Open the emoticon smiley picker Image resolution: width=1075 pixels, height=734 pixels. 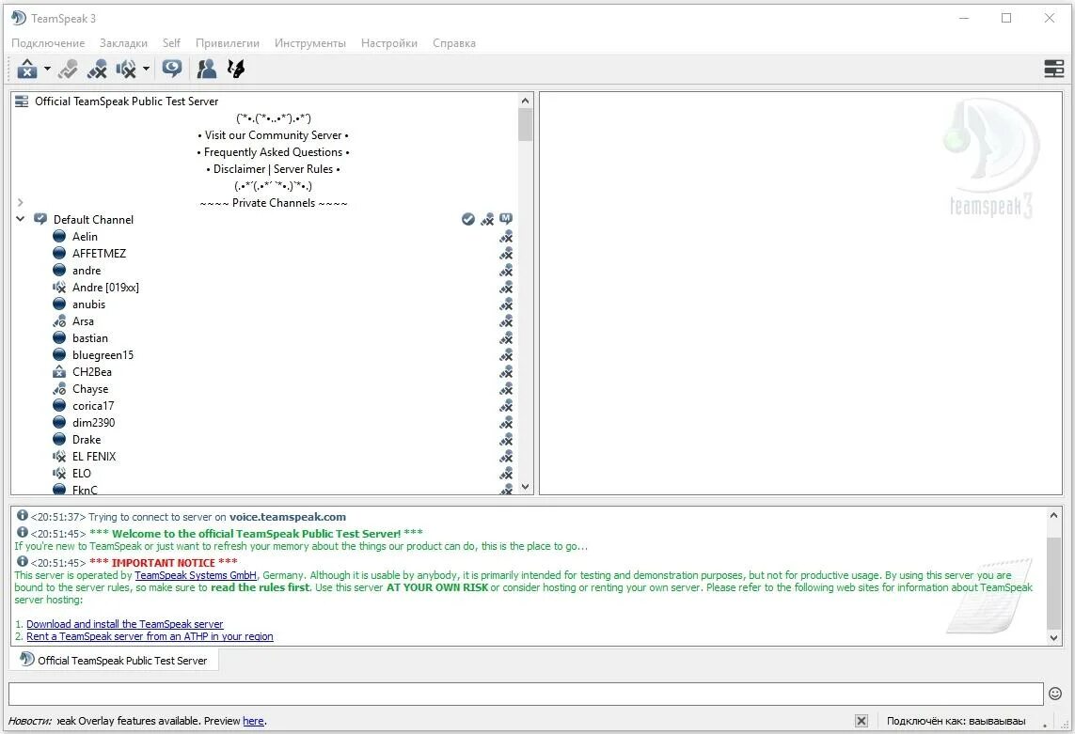(x=1055, y=695)
